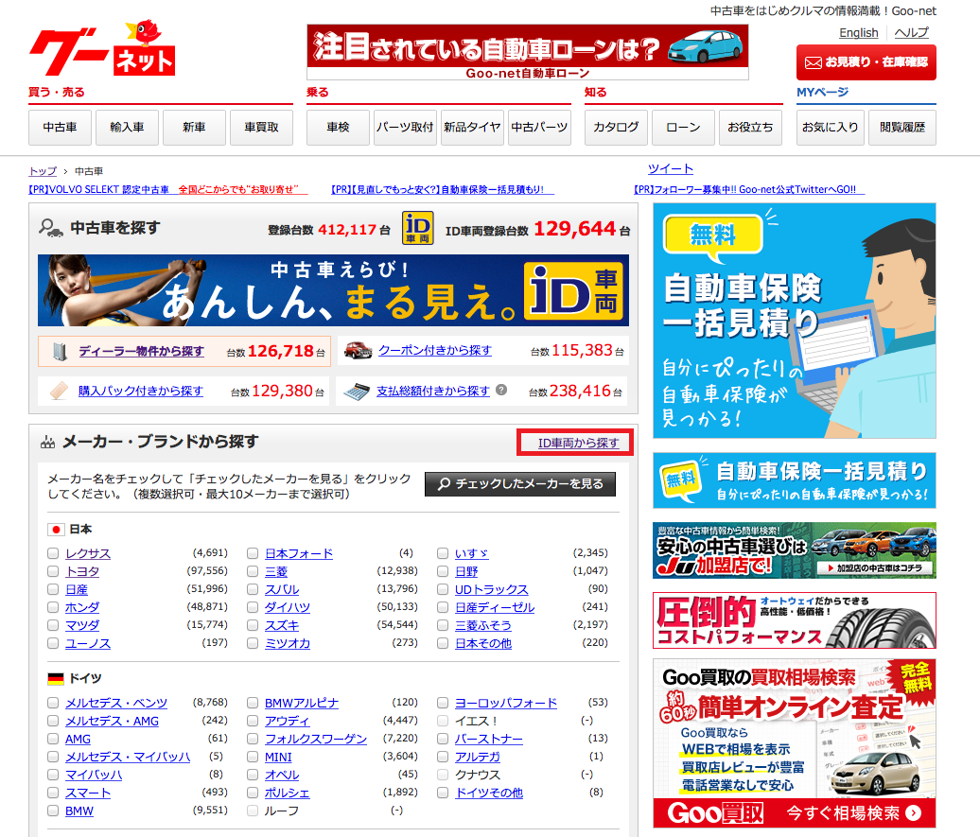Click the お見積り・在庫確認 button
The image size is (980, 837).
click(x=866, y=61)
